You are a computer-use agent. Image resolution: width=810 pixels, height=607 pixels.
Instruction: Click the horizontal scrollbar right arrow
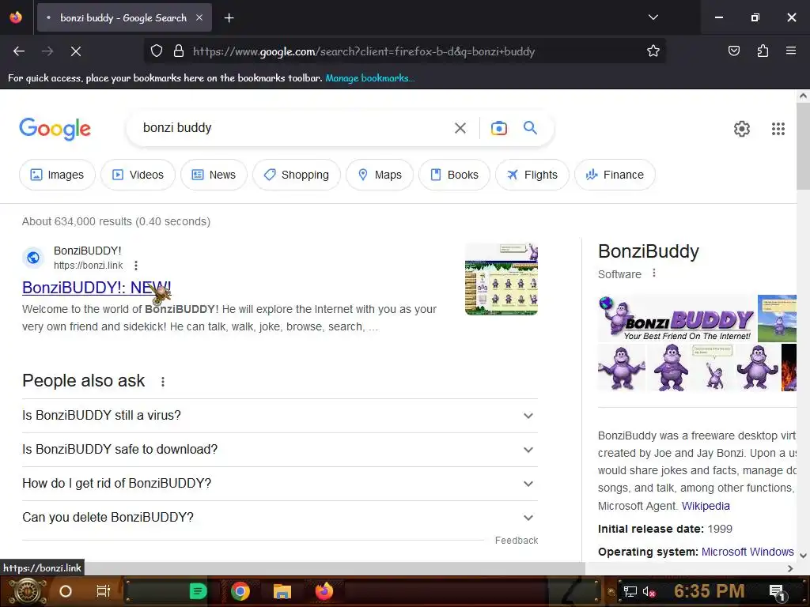790,568
